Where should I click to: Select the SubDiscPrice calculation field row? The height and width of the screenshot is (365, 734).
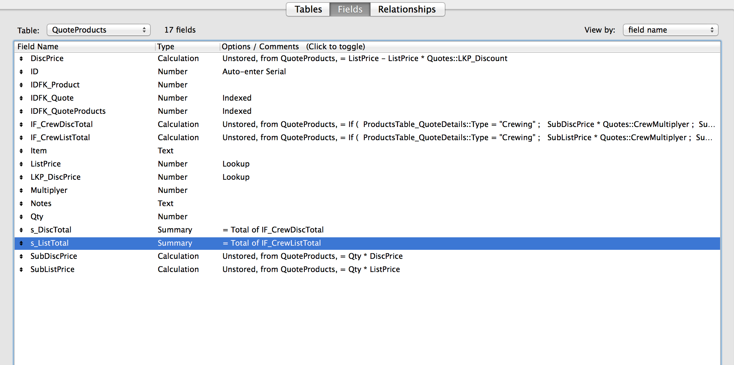(367, 256)
